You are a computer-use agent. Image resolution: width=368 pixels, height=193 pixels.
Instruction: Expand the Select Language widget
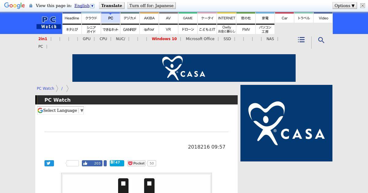click(60, 110)
